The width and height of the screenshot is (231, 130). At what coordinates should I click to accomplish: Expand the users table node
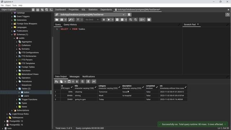(19, 96)
